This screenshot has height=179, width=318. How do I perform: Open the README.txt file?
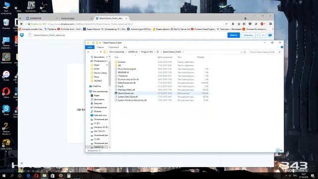[x=123, y=73]
